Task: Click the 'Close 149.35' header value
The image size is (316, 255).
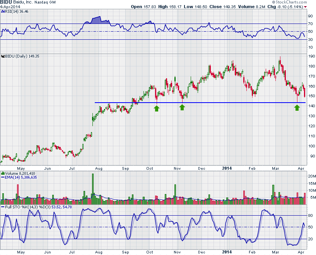Action: point(222,7)
